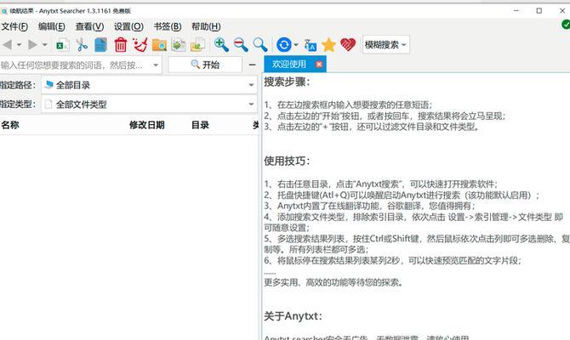Open the 查看(V) menu
The width and height of the screenshot is (570, 340).
pyautogui.click(x=89, y=26)
